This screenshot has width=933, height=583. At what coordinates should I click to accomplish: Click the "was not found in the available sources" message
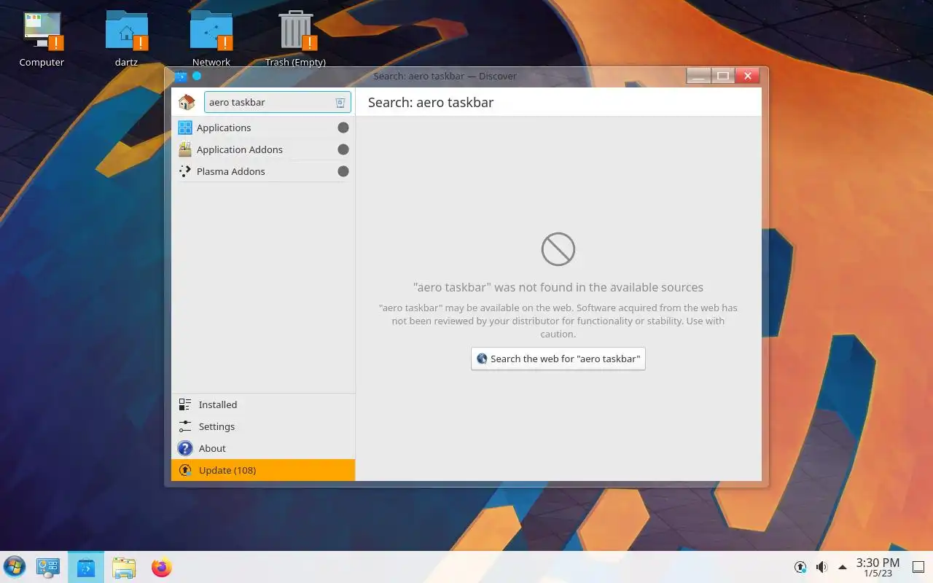(558, 287)
